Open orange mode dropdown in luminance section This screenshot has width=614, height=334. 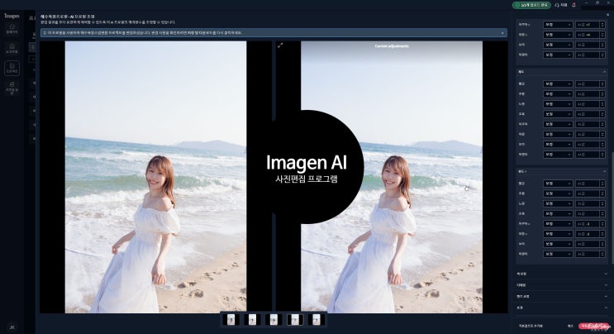point(558,193)
